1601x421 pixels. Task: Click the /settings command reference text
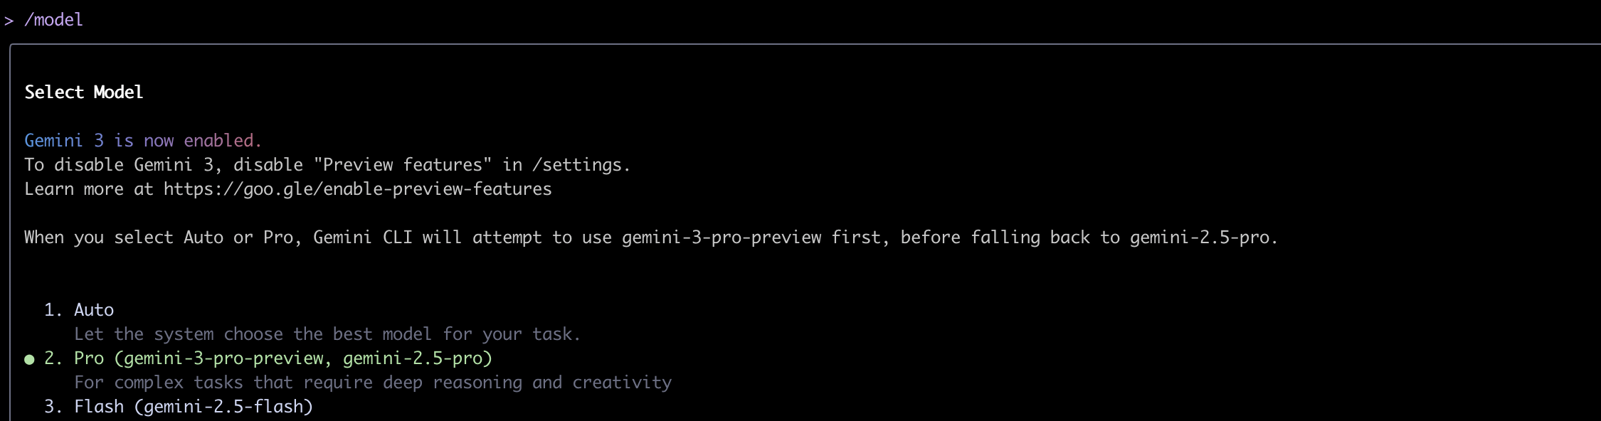580,165
